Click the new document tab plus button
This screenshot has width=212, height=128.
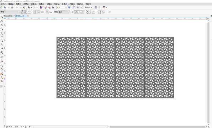(x=28, y=16)
